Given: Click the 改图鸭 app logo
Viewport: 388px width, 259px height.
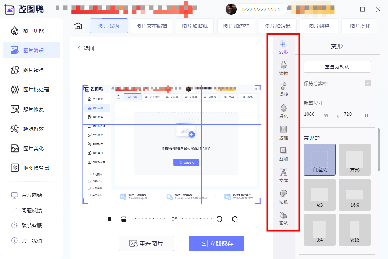Looking at the screenshot, I should tap(24, 9).
